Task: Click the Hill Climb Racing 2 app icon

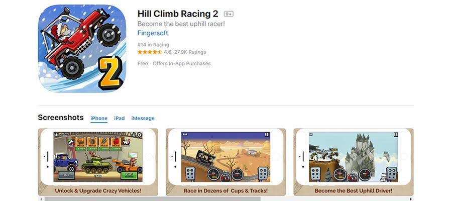Action: (x=82, y=48)
